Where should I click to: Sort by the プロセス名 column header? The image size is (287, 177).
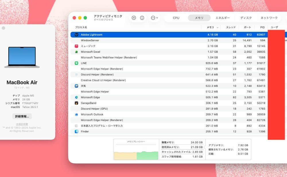click(81, 27)
